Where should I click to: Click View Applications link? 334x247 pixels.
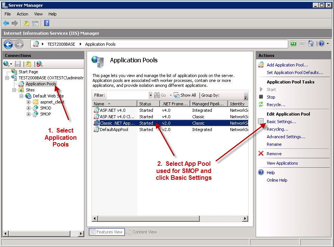[x=282, y=163]
